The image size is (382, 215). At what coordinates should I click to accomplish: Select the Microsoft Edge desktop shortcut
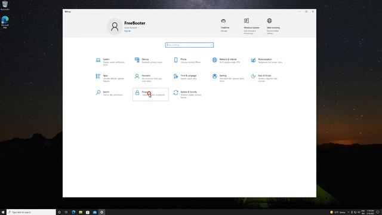(5, 22)
